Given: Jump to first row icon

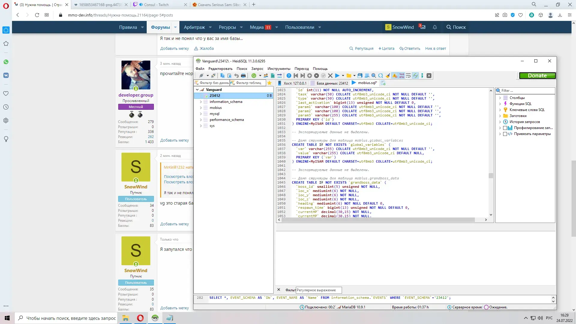Looking at the screenshot, I should (x=296, y=76).
